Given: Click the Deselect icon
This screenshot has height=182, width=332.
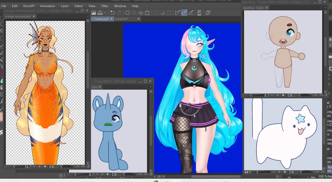Looking at the screenshot, I should pos(156,13).
